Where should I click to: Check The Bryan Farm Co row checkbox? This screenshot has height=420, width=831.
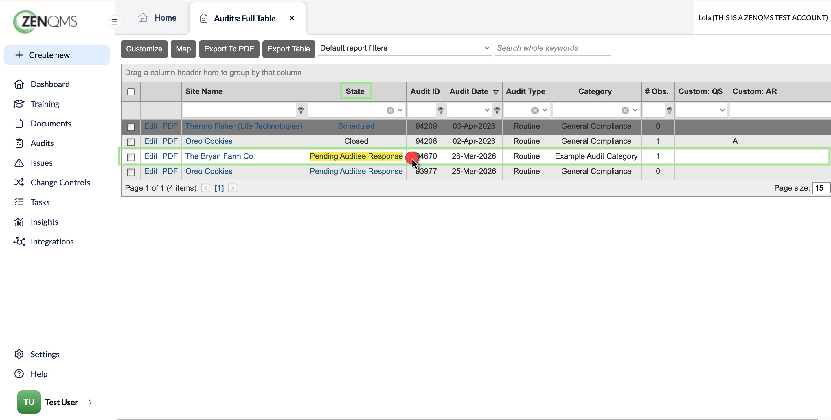[131, 157]
